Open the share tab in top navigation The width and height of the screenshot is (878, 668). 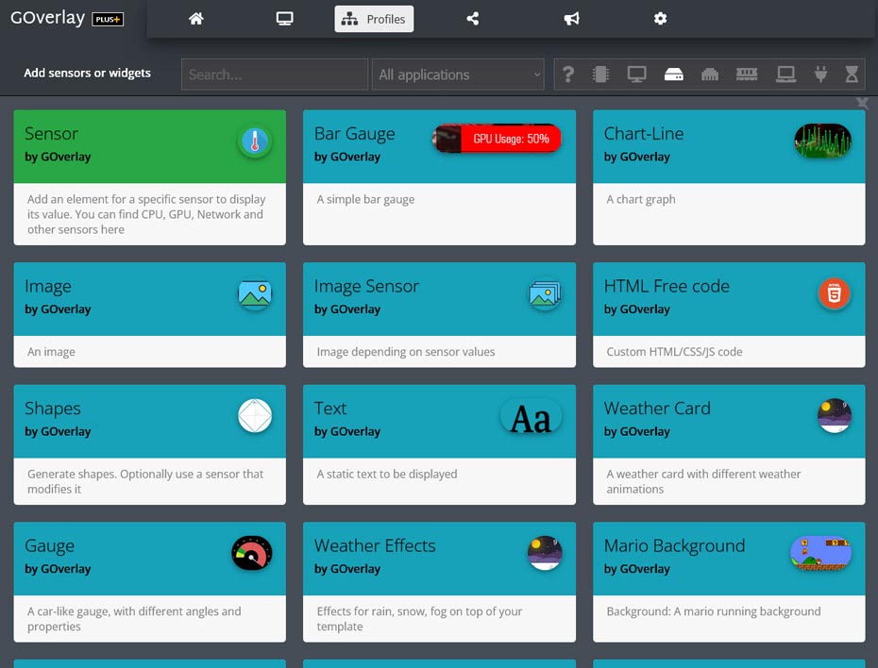[473, 19]
